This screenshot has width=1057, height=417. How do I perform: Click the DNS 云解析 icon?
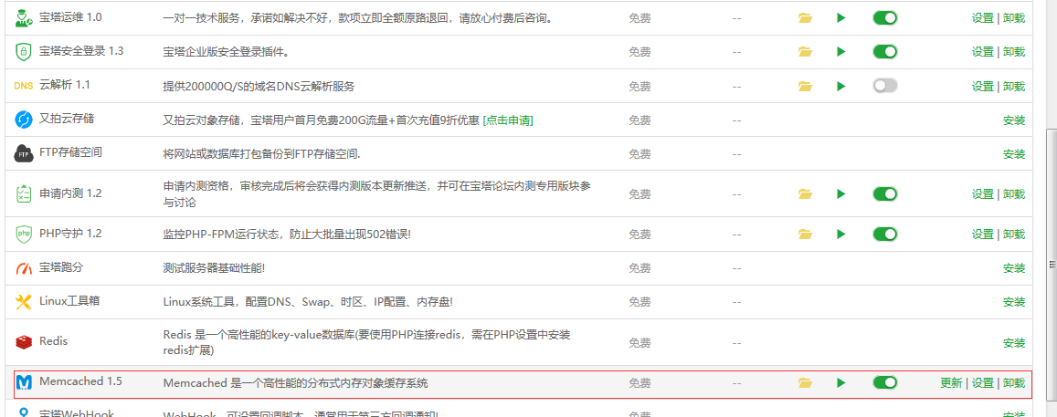[x=24, y=86]
